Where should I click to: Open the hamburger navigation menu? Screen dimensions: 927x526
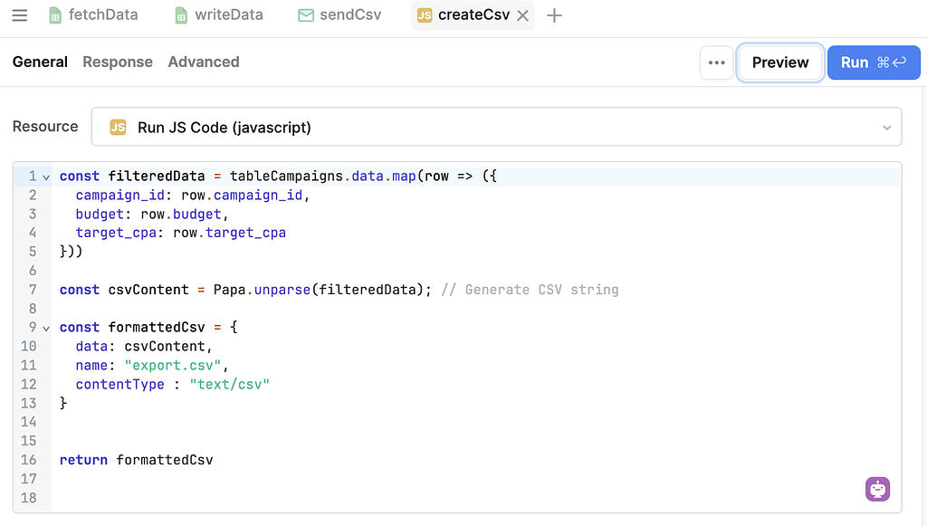[19, 14]
